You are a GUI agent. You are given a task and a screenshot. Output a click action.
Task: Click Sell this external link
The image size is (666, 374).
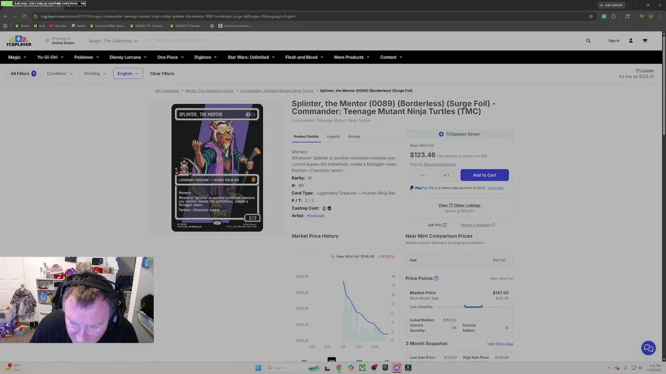(x=437, y=225)
